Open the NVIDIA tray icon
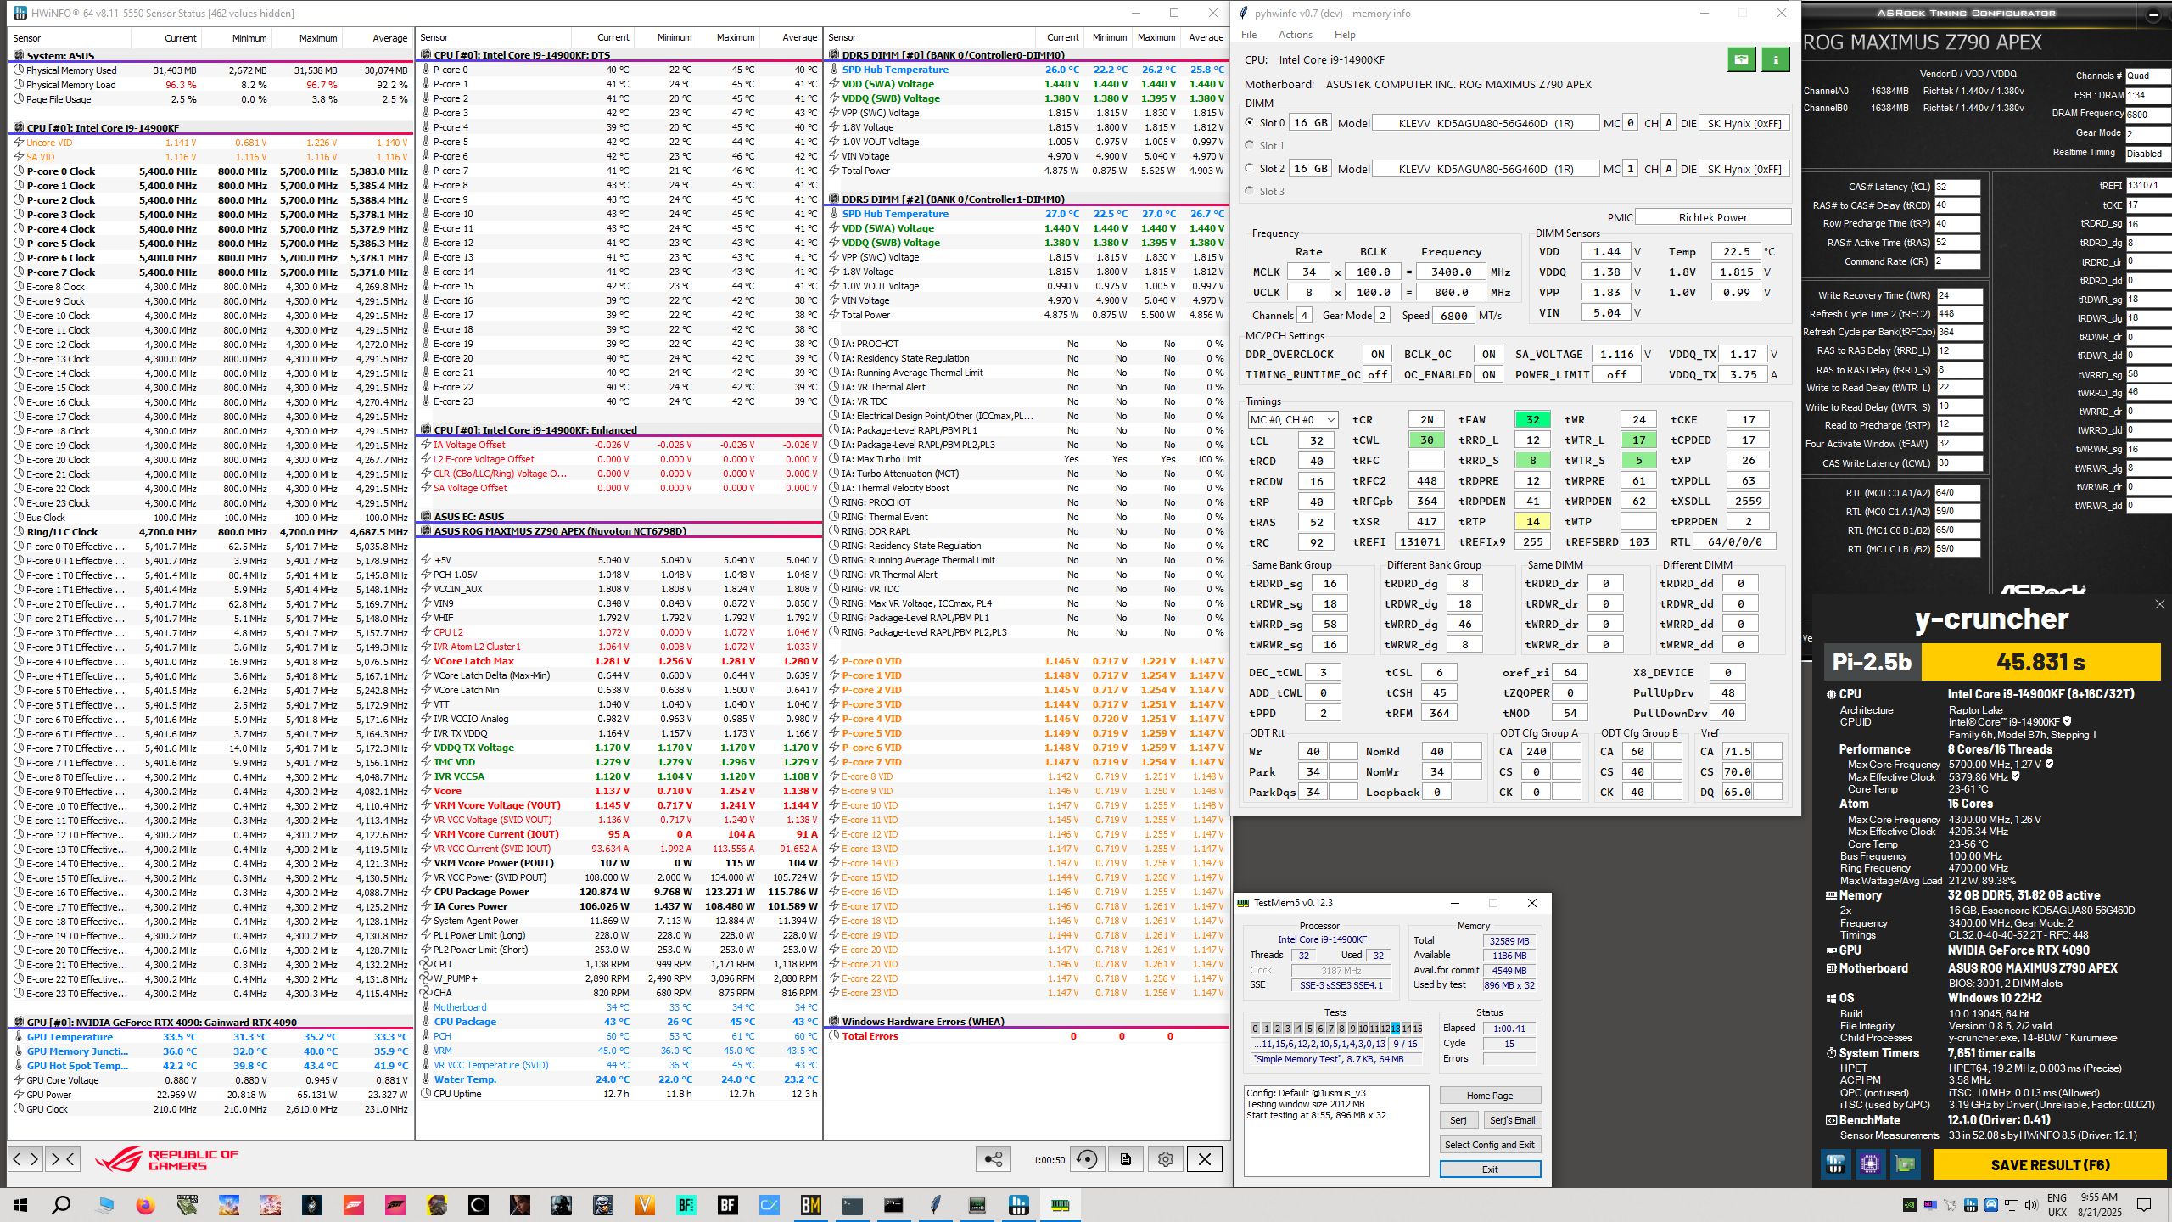This screenshot has height=1222, width=2172. (x=1909, y=1205)
